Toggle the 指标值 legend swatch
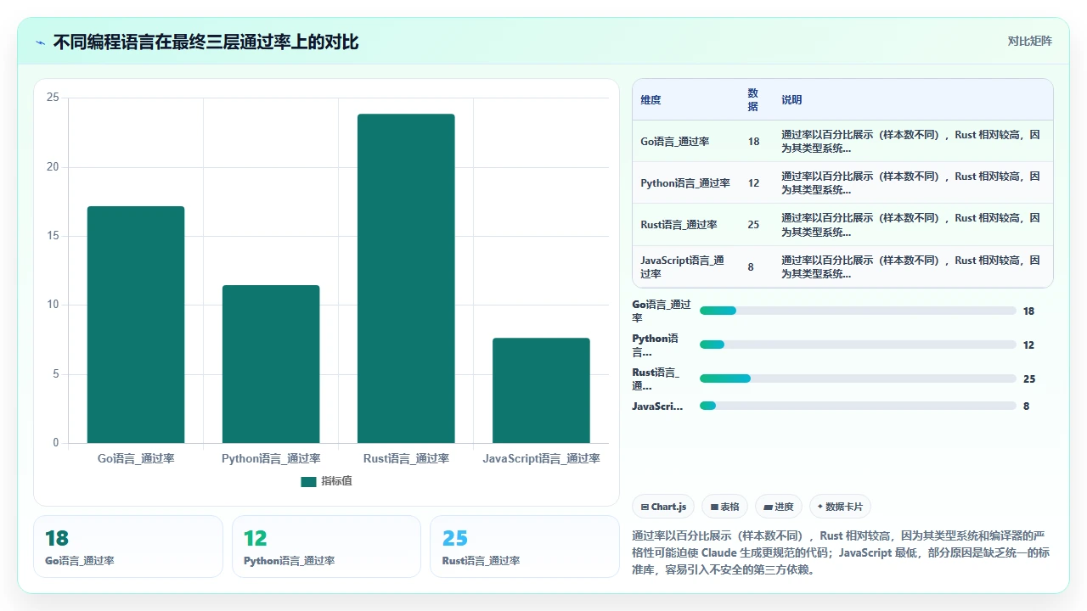 308,481
